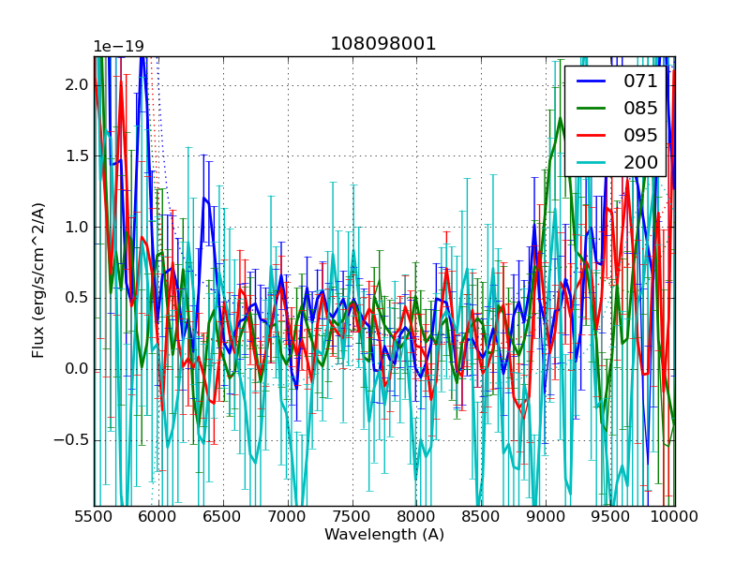Screen dimensions: 750x562
Task: Select the 071 legend entry label
Action: click(x=640, y=81)
